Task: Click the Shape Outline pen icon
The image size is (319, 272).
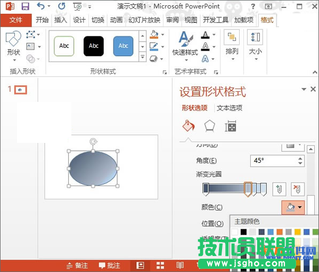Action: (154, 46)
